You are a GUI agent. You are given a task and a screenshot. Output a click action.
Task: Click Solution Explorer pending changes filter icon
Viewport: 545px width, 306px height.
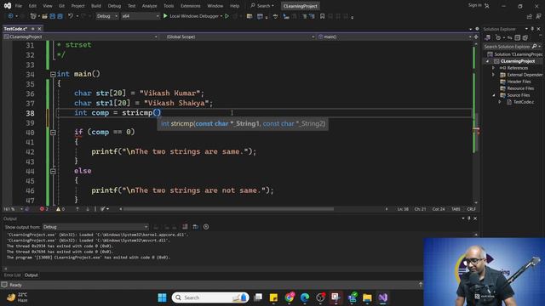point(498,37)
